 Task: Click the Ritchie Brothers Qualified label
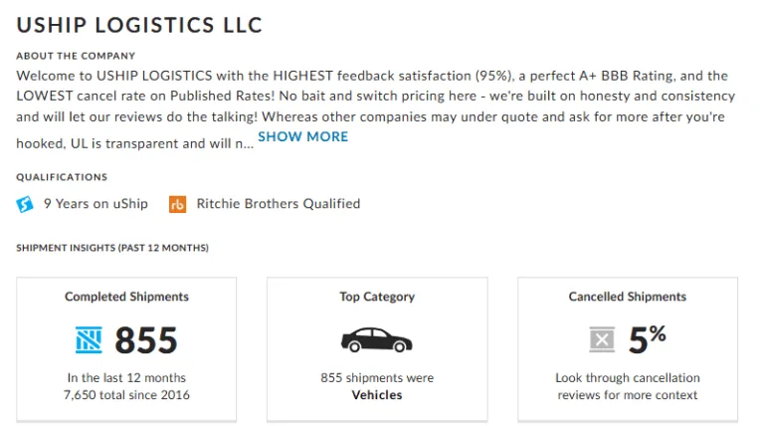pos(279,204)
